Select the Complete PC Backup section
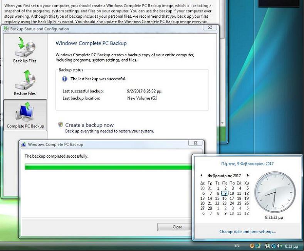This screenshot has width=304, height=251. 25,115
